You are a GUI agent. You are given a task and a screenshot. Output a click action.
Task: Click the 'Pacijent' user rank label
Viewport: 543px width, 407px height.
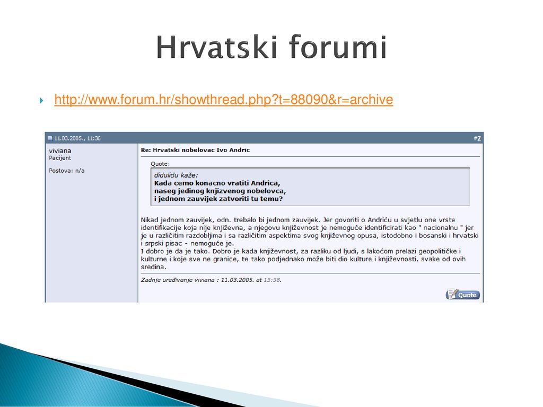tap(60, 158)
